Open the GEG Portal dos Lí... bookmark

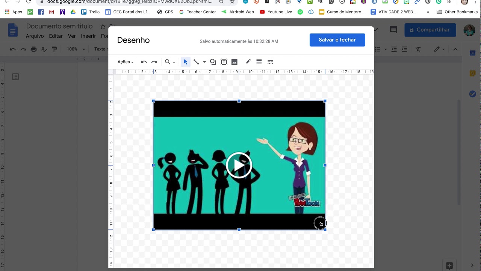pos(127,12)
